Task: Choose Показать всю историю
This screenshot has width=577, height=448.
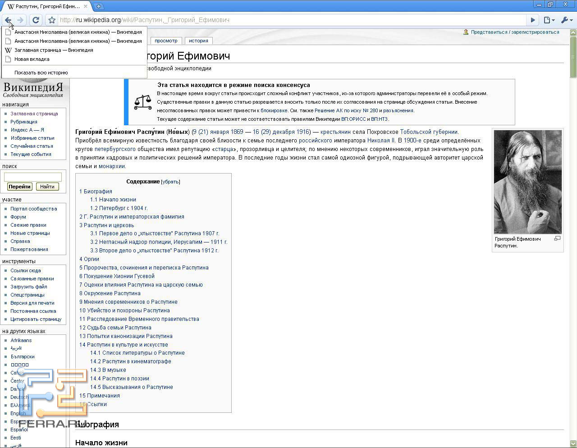Action: [74, 73]
